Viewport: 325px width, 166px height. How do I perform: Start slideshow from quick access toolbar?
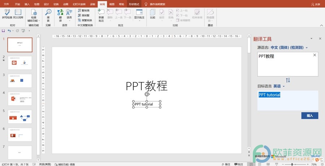pos(23,31)
